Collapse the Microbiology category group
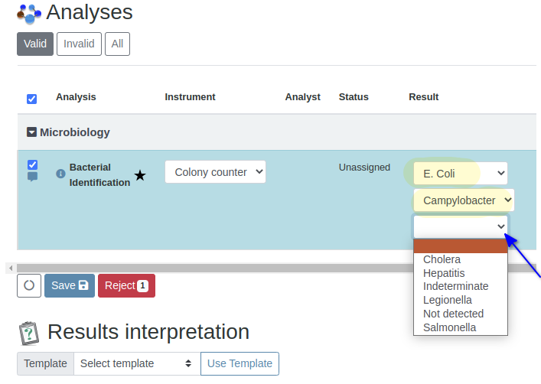The image size is (541, 384). 31,132
